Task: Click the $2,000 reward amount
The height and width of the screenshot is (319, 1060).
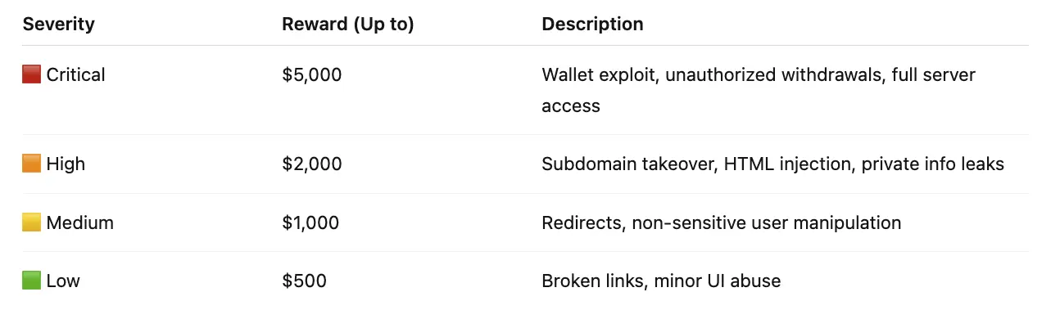Action: pyautogui.click(x=312, y=164)
